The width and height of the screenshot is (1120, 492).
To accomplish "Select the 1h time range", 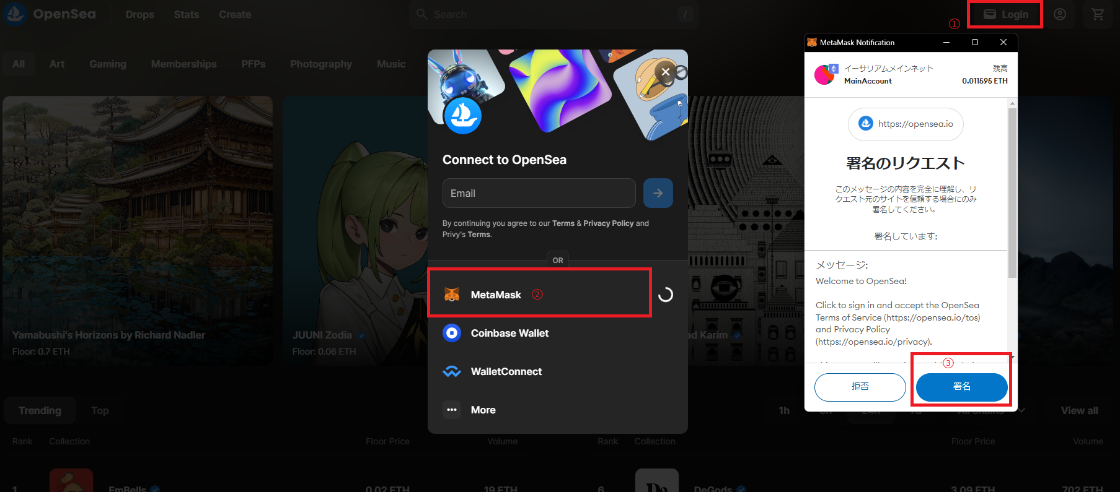I will (784, 410).
